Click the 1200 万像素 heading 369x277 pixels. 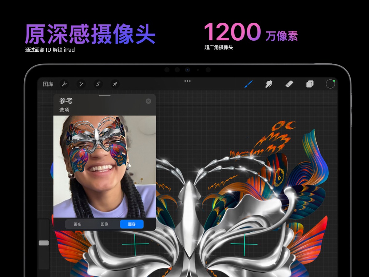(x=251, y=32)
